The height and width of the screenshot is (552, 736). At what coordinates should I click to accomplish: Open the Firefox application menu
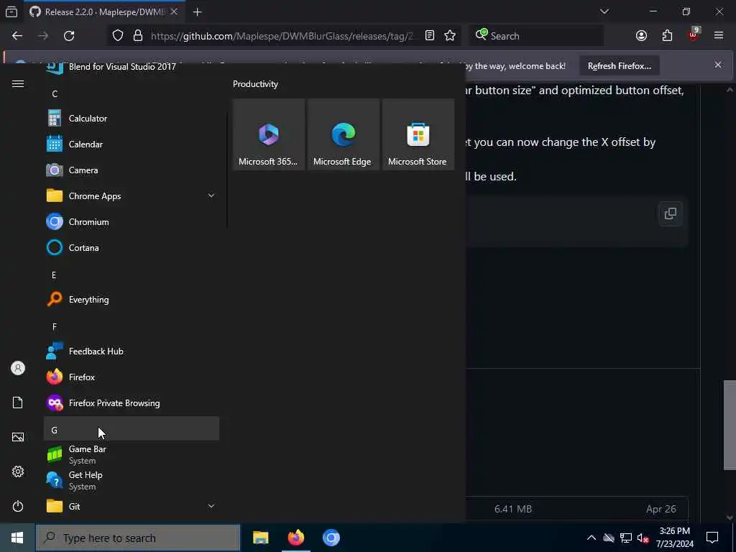pos(719,36)
